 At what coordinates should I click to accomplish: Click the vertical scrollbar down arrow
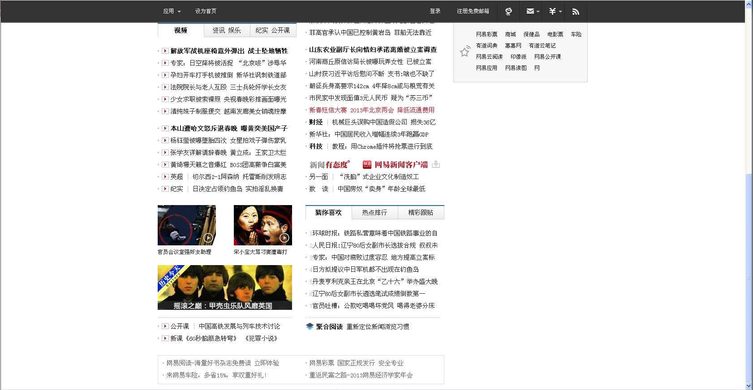pos(749,386)
